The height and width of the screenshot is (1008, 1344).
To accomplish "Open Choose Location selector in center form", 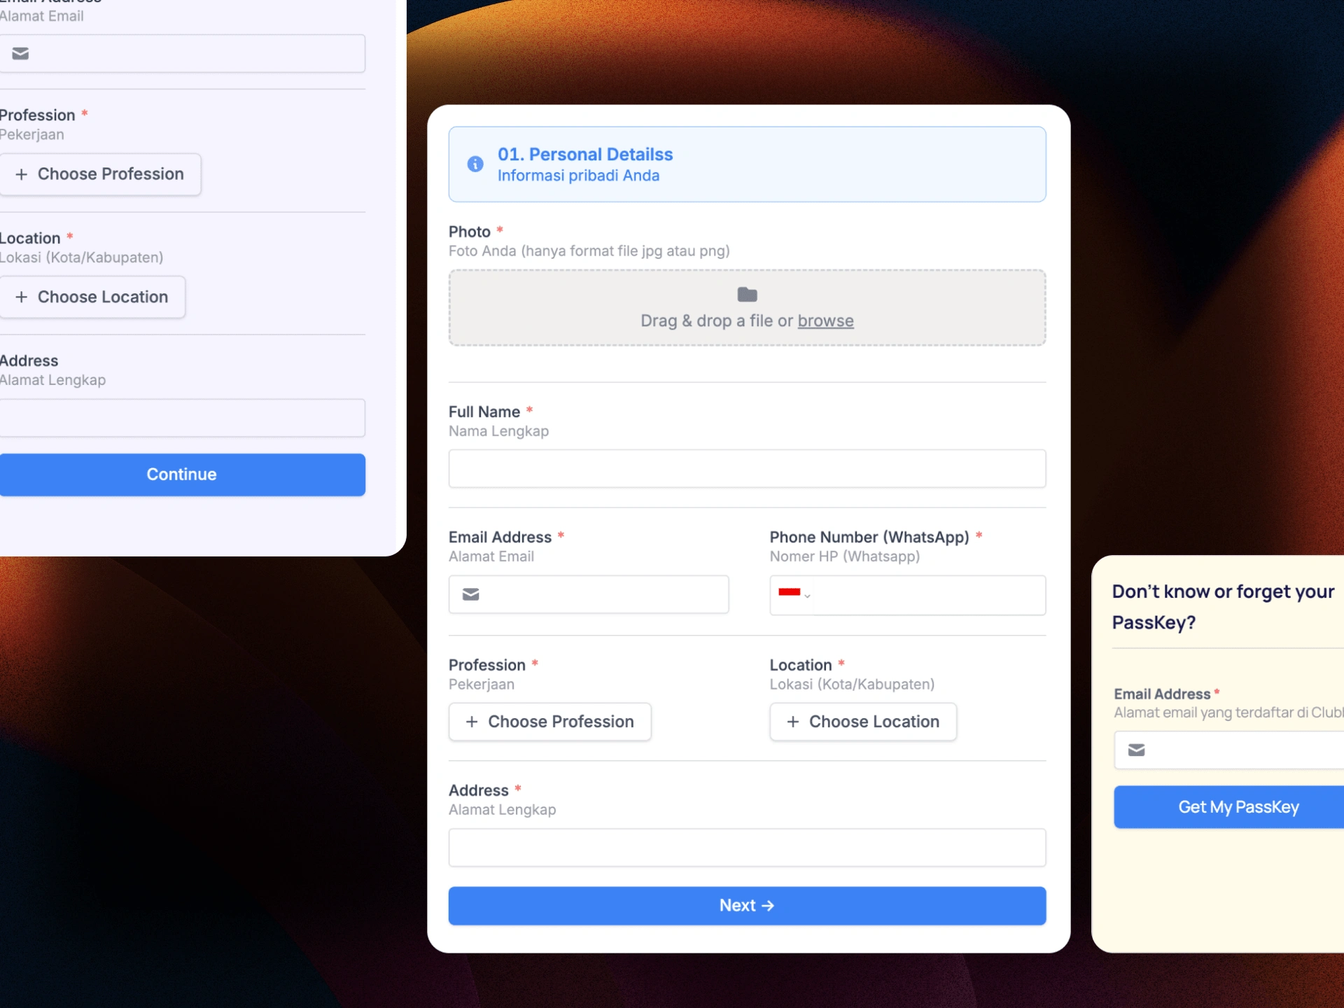I will (x=862, y=722).
